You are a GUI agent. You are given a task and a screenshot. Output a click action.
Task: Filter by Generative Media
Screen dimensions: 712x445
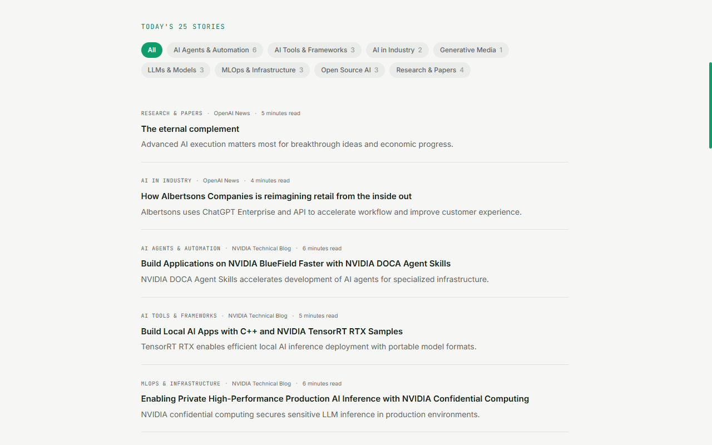pos(471,50)
